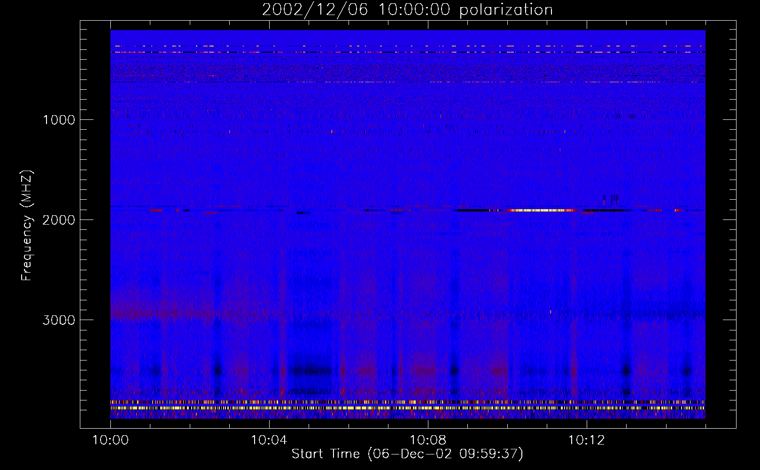Click the yellow interference band at spectrogram bottom
This screenshot has height=470, width=760.
click(x=408, y=408)
